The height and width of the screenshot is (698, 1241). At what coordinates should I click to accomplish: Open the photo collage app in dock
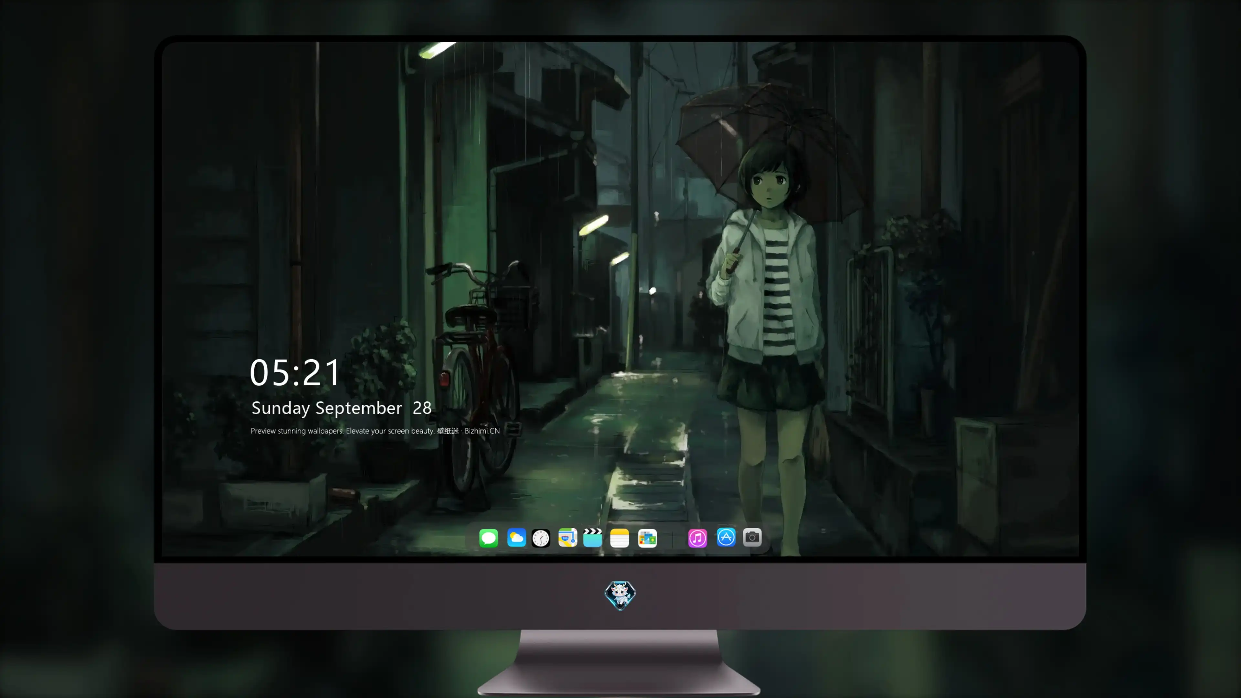pos(647,538)
